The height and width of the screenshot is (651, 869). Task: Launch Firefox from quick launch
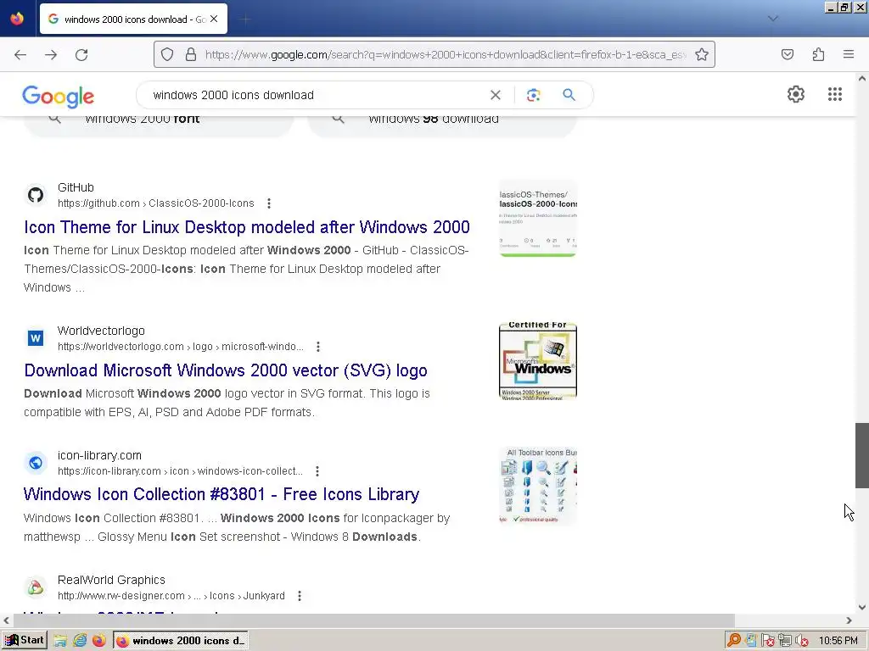point(98,641)
